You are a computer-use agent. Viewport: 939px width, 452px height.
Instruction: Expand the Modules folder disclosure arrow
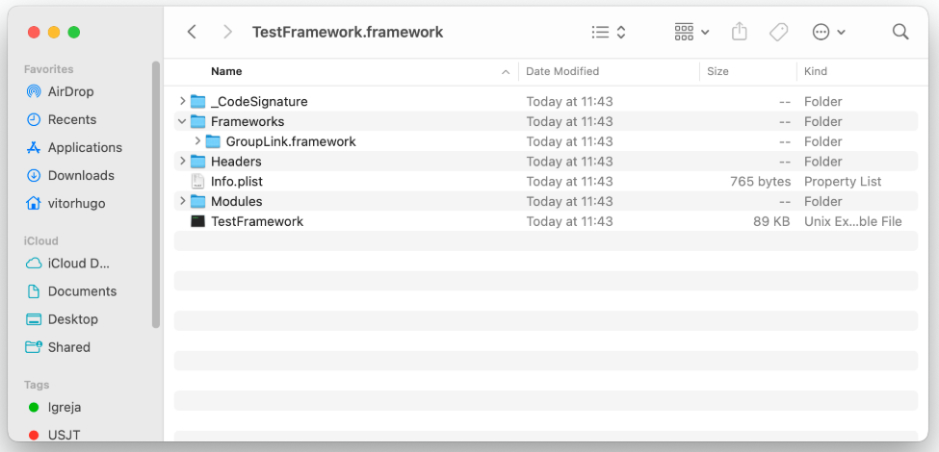182,201
